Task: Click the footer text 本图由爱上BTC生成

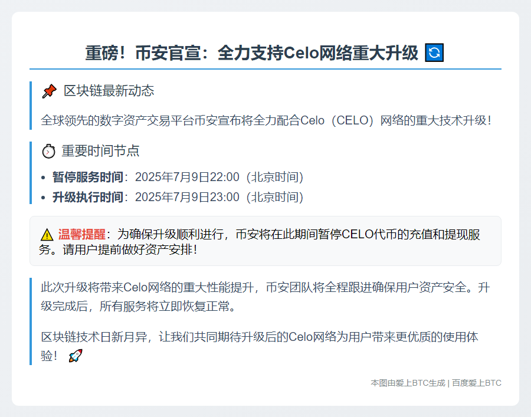Action: pos(408,383)
